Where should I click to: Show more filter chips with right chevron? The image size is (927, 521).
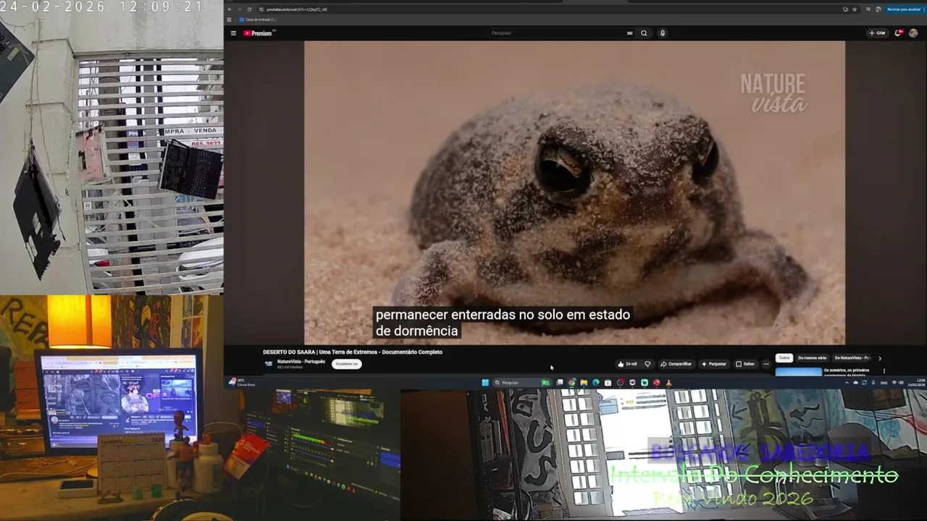tap(880, 358)
